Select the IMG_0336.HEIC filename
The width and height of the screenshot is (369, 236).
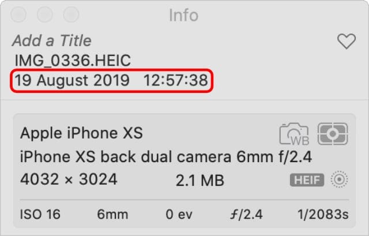point(73,61)
